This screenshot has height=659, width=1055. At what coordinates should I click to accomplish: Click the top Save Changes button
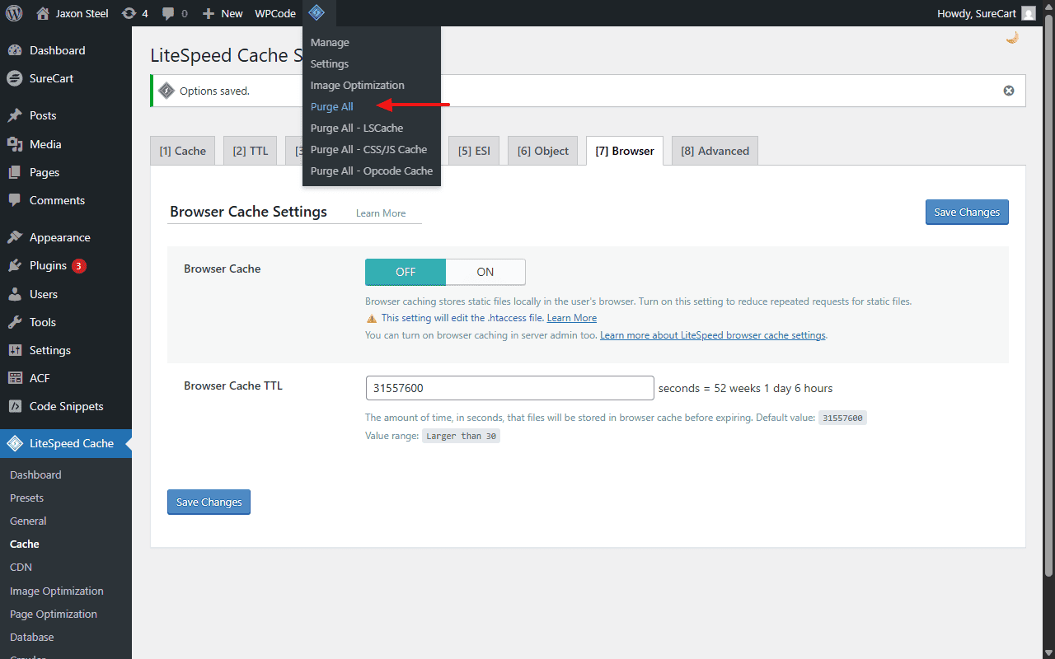coord(967,212)
